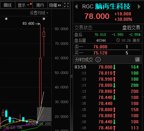The width and height of the screenshot is (144, 131).
Task: Select the trade row priced 78.800
Action: pos(107,110)
